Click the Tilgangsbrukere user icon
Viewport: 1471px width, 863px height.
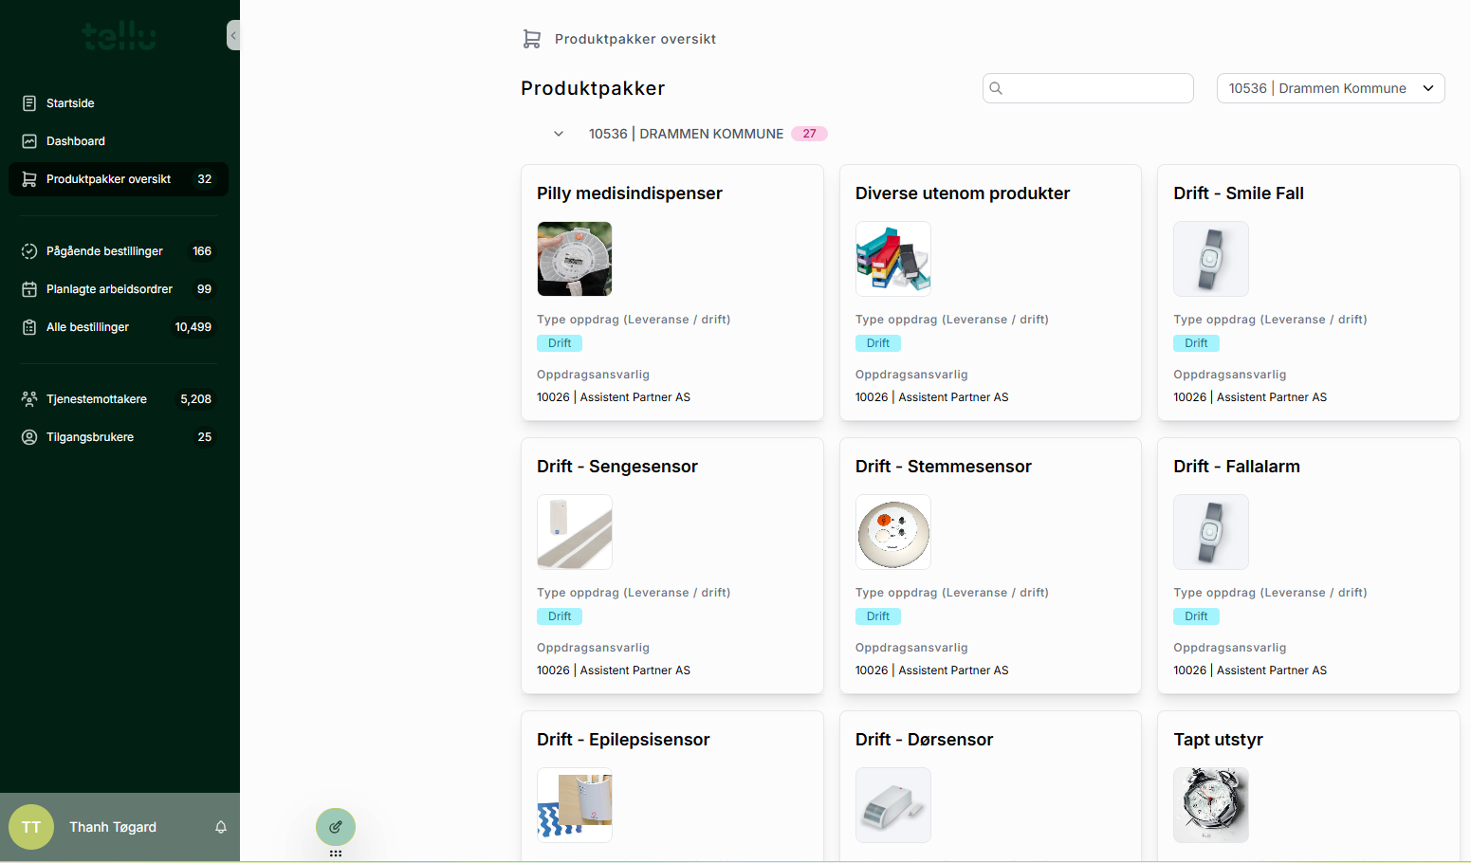(29, 437)
